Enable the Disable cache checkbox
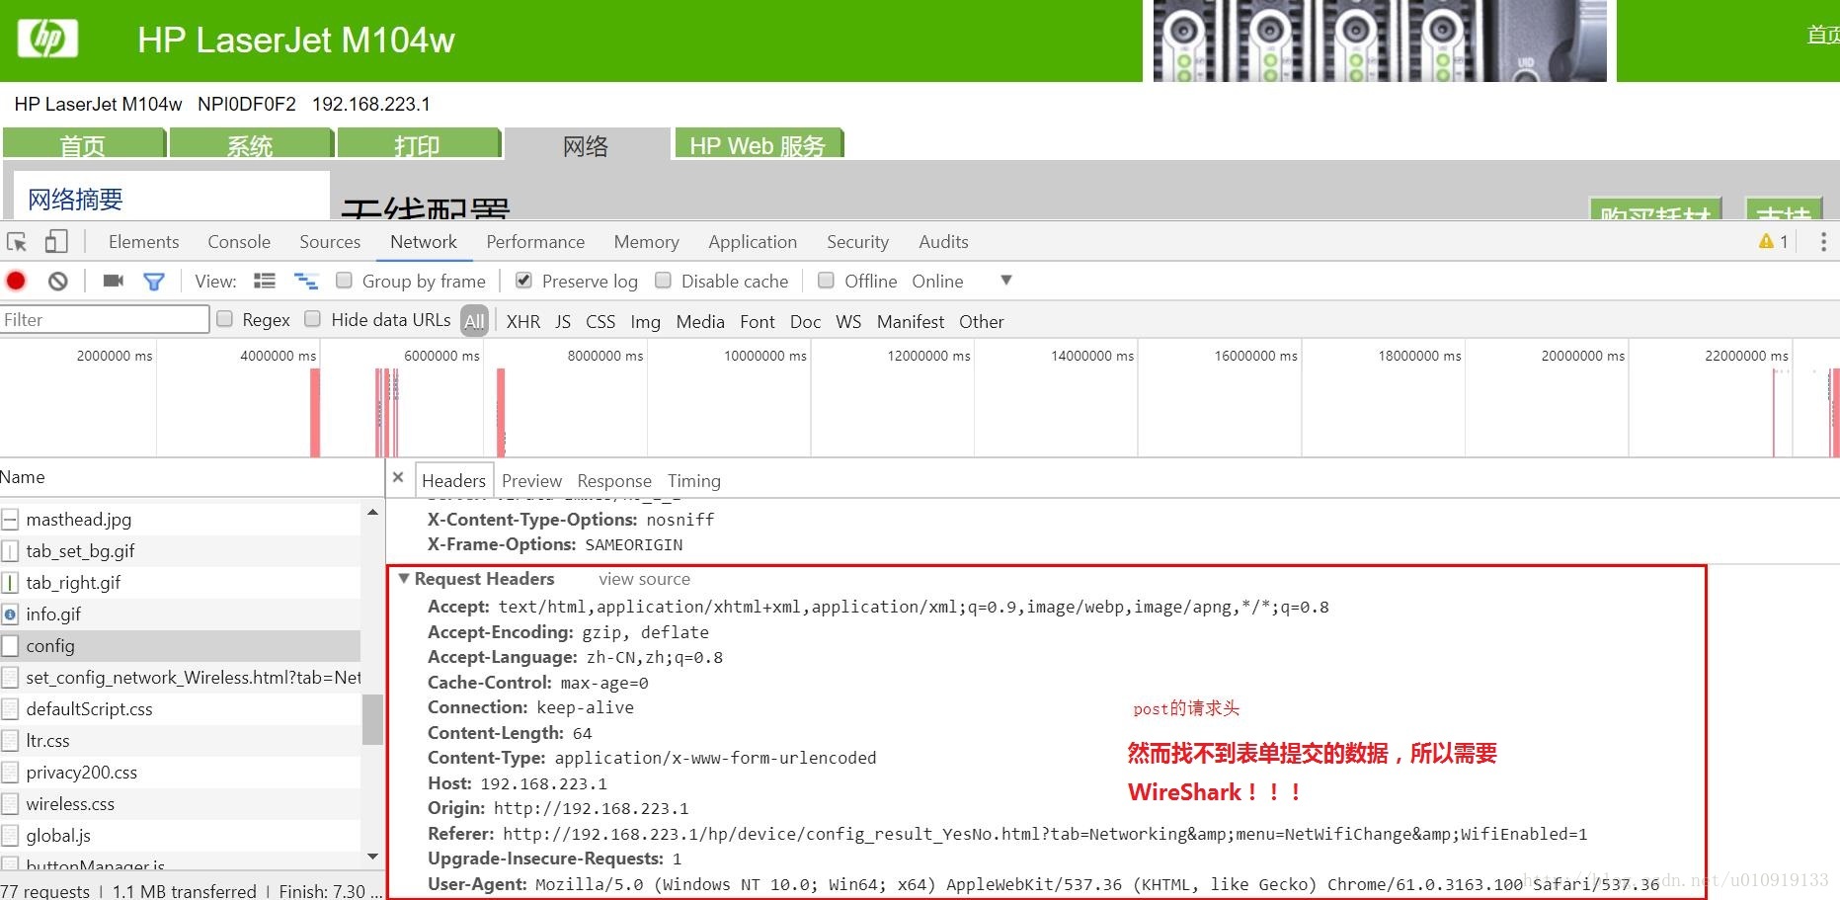1840x900 pixels. click(x=663, y=281)
